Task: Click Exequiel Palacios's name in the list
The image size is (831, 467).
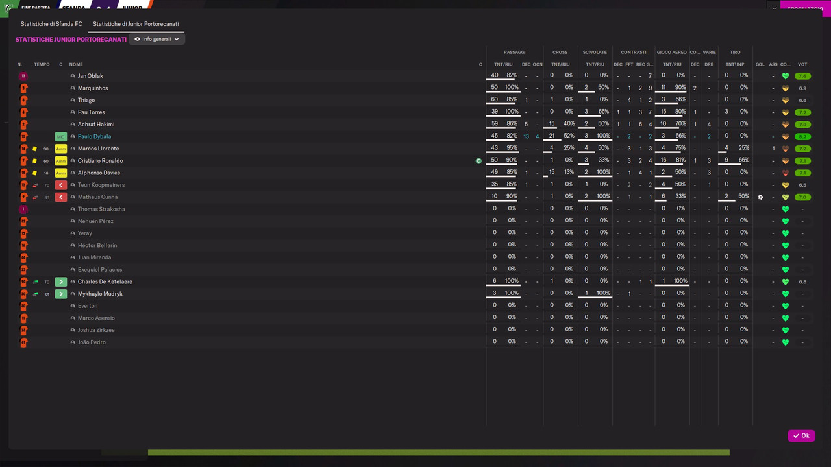Action: click(100, 270)
